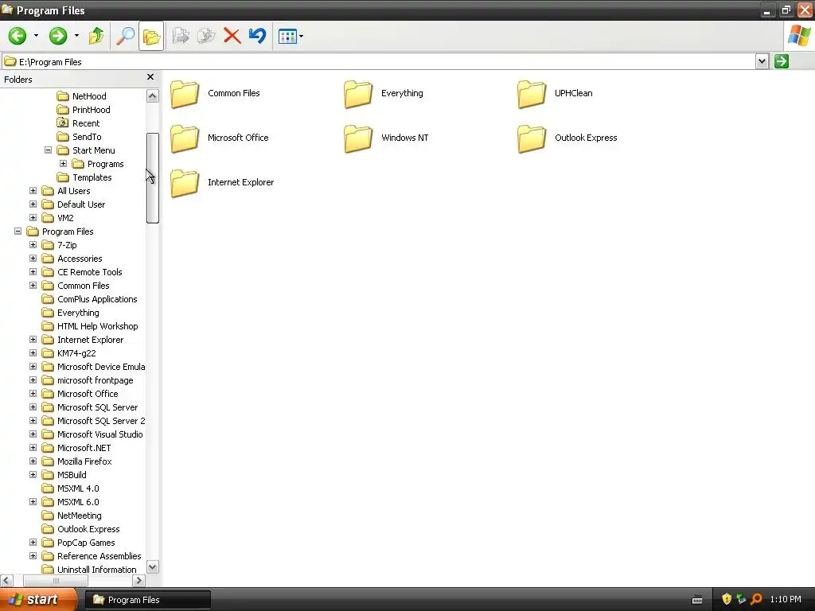
Task: Select MSXML 4.0 in the tree
Action: [x=78, y=488]
